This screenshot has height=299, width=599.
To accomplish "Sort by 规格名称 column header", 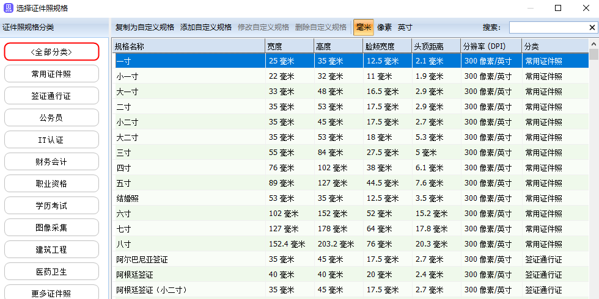I will click(188, 46).
